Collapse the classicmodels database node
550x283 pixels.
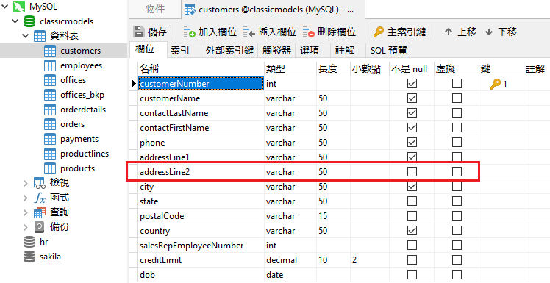click(15, 21)
